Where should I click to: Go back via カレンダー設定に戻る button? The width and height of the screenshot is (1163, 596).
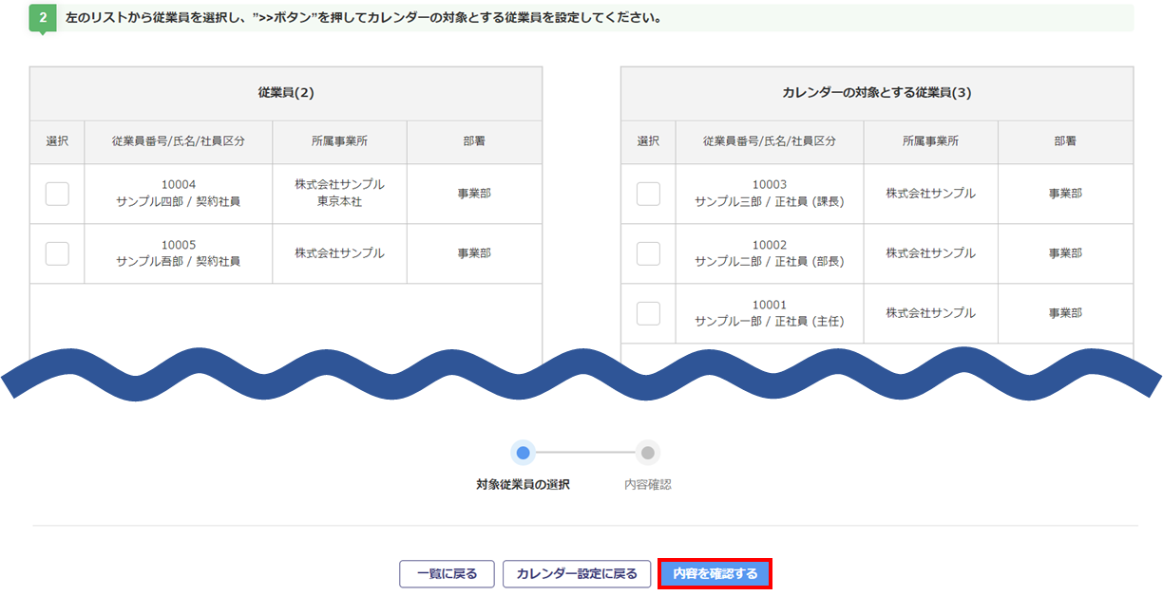(577, 574)
